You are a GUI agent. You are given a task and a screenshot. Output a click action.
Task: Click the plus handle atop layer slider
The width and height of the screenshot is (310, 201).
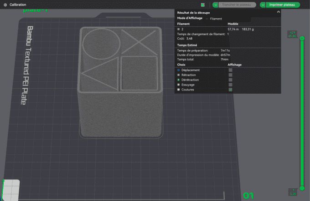click(x=301, y=39)
